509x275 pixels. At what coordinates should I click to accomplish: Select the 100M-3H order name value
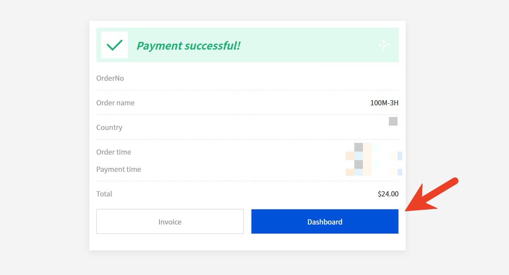[x=384, y=103]
